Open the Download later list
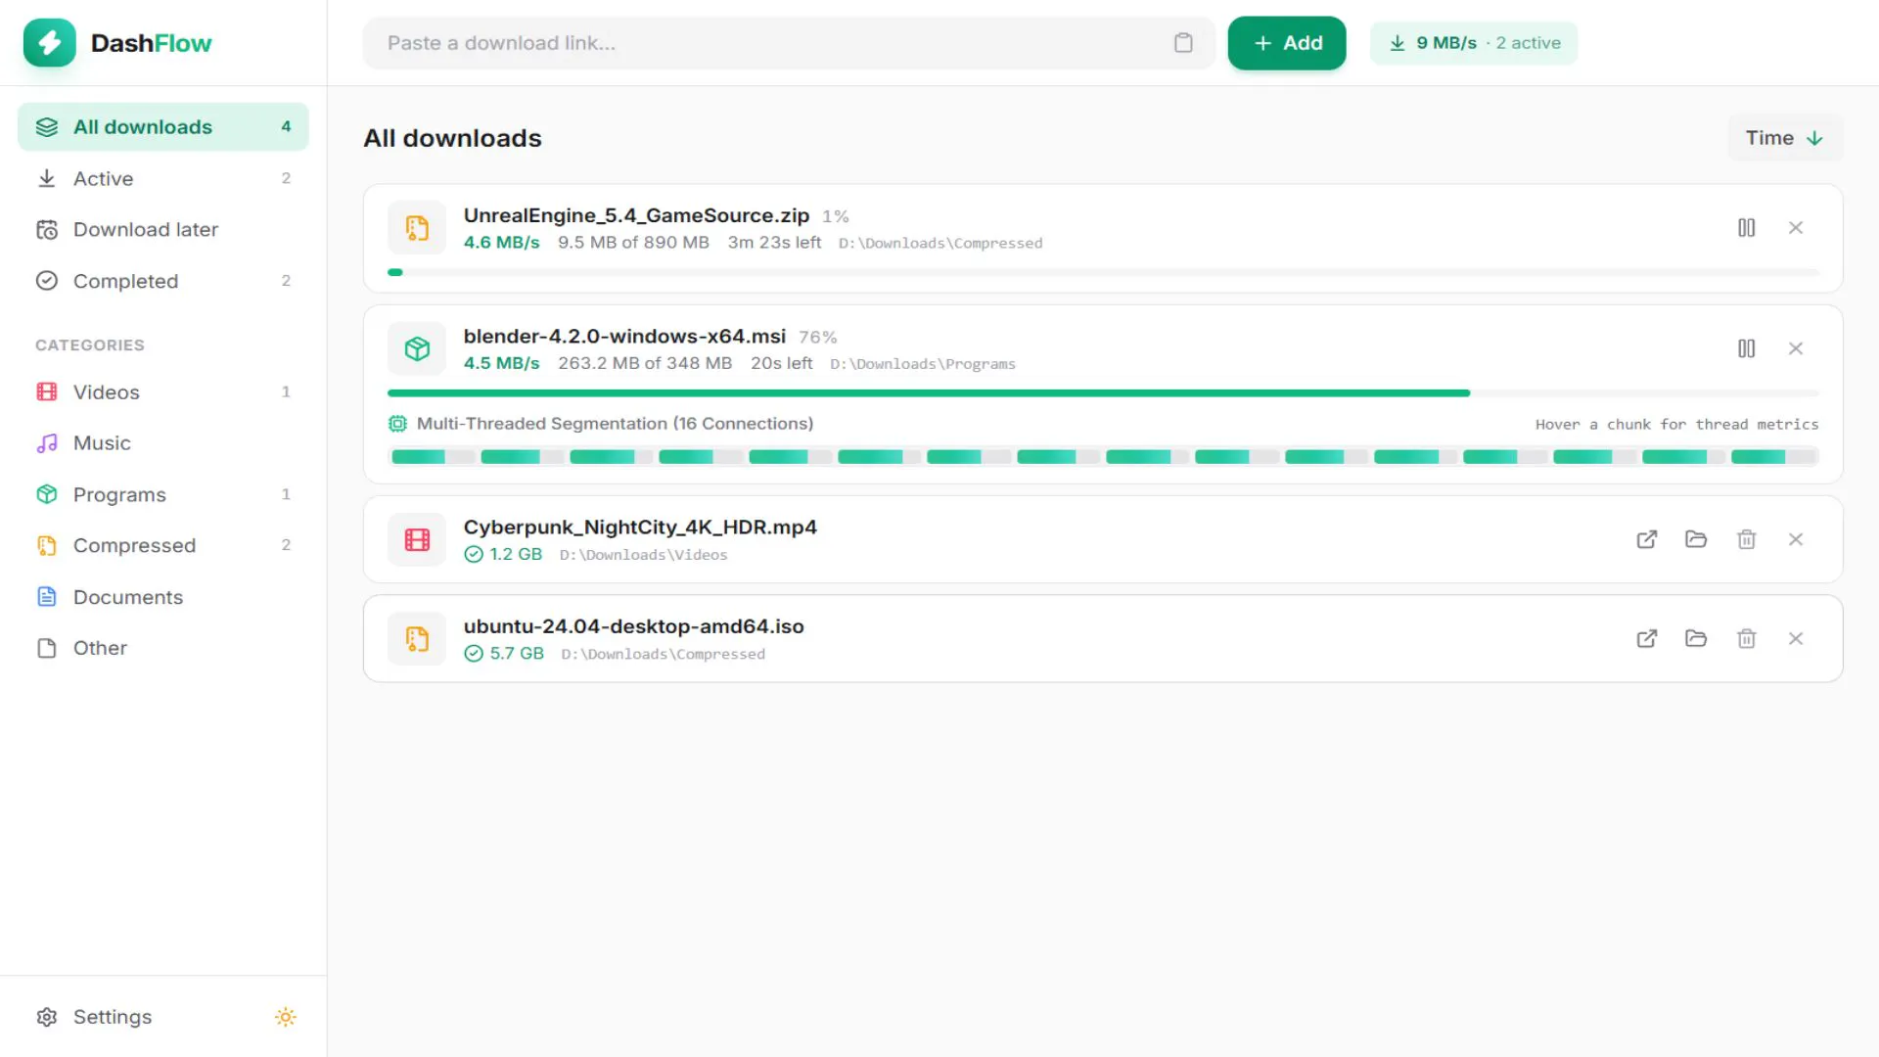The image size is (1879, 1057). coord(163,230)
